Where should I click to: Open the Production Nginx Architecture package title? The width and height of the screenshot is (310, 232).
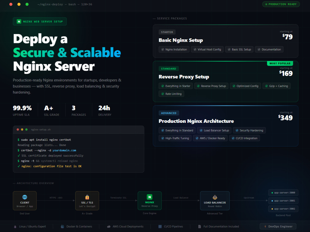[196, 121]
